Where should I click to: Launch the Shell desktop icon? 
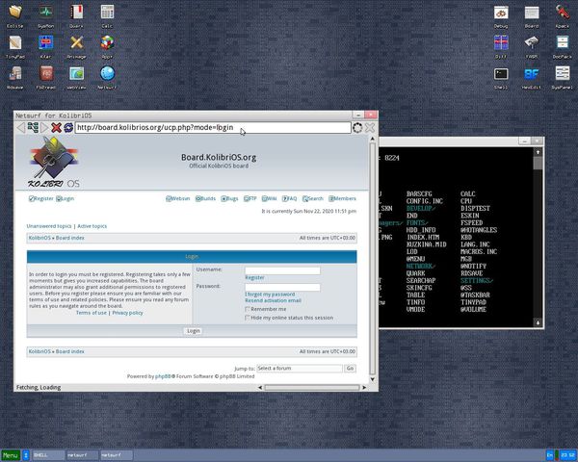click(x=501, y=74)
